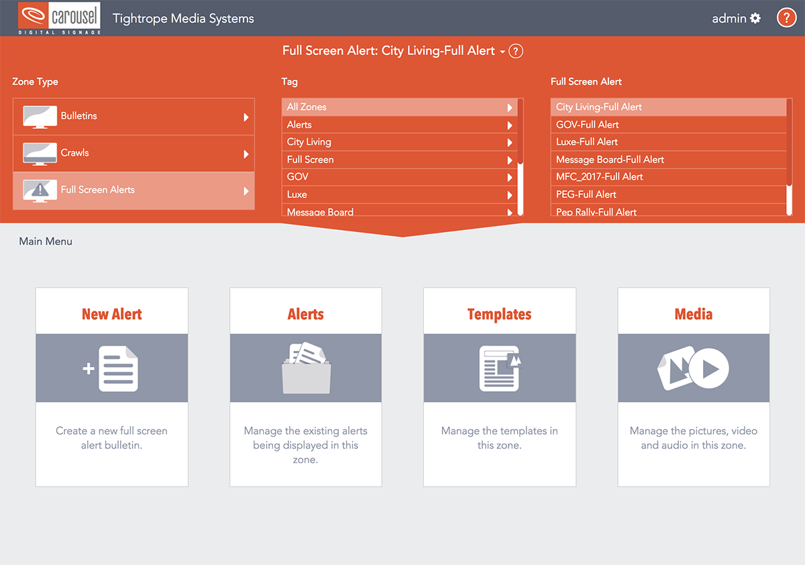Click help icon beside Full Screen Alert title

pyautogui.click(x=516, y=51)
